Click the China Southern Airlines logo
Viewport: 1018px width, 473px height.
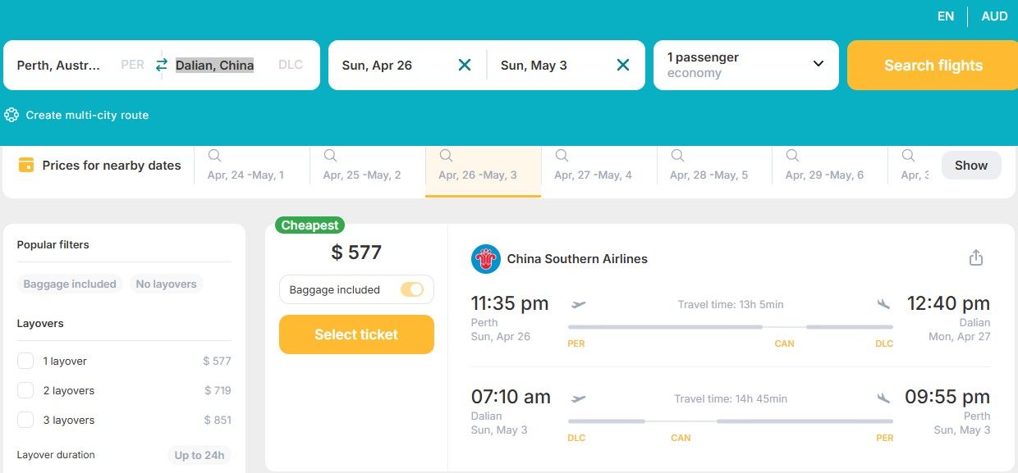click(486, 259)
